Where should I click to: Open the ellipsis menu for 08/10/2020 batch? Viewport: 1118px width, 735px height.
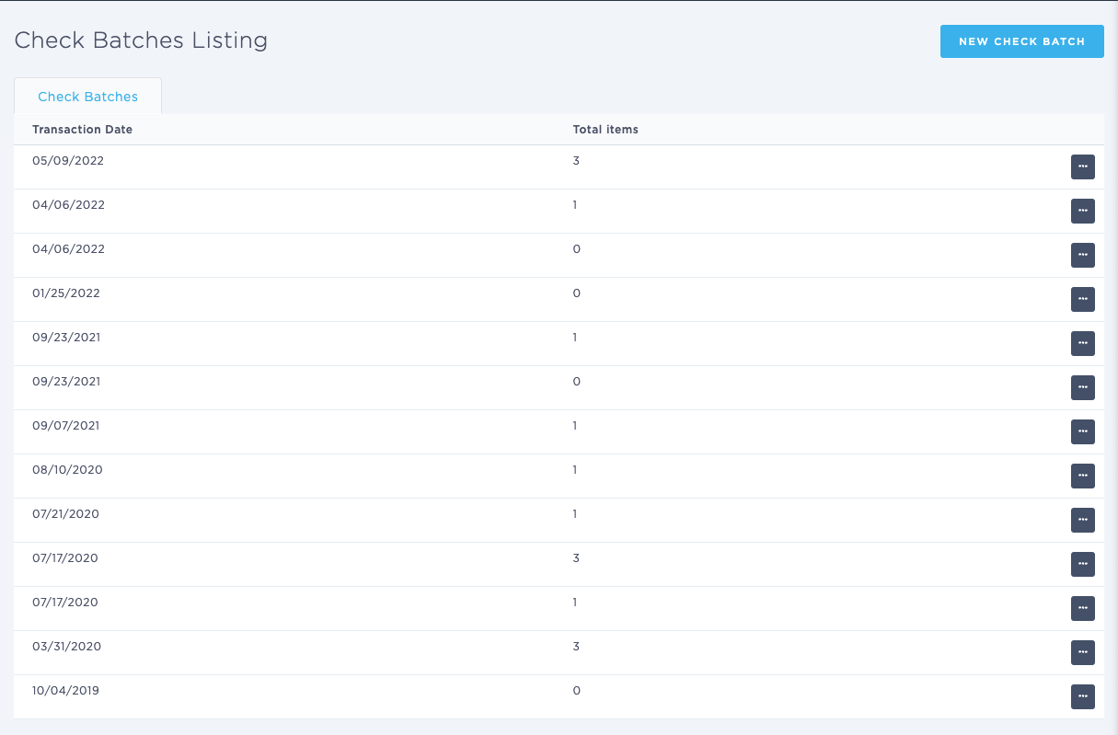click(1082, 476)
